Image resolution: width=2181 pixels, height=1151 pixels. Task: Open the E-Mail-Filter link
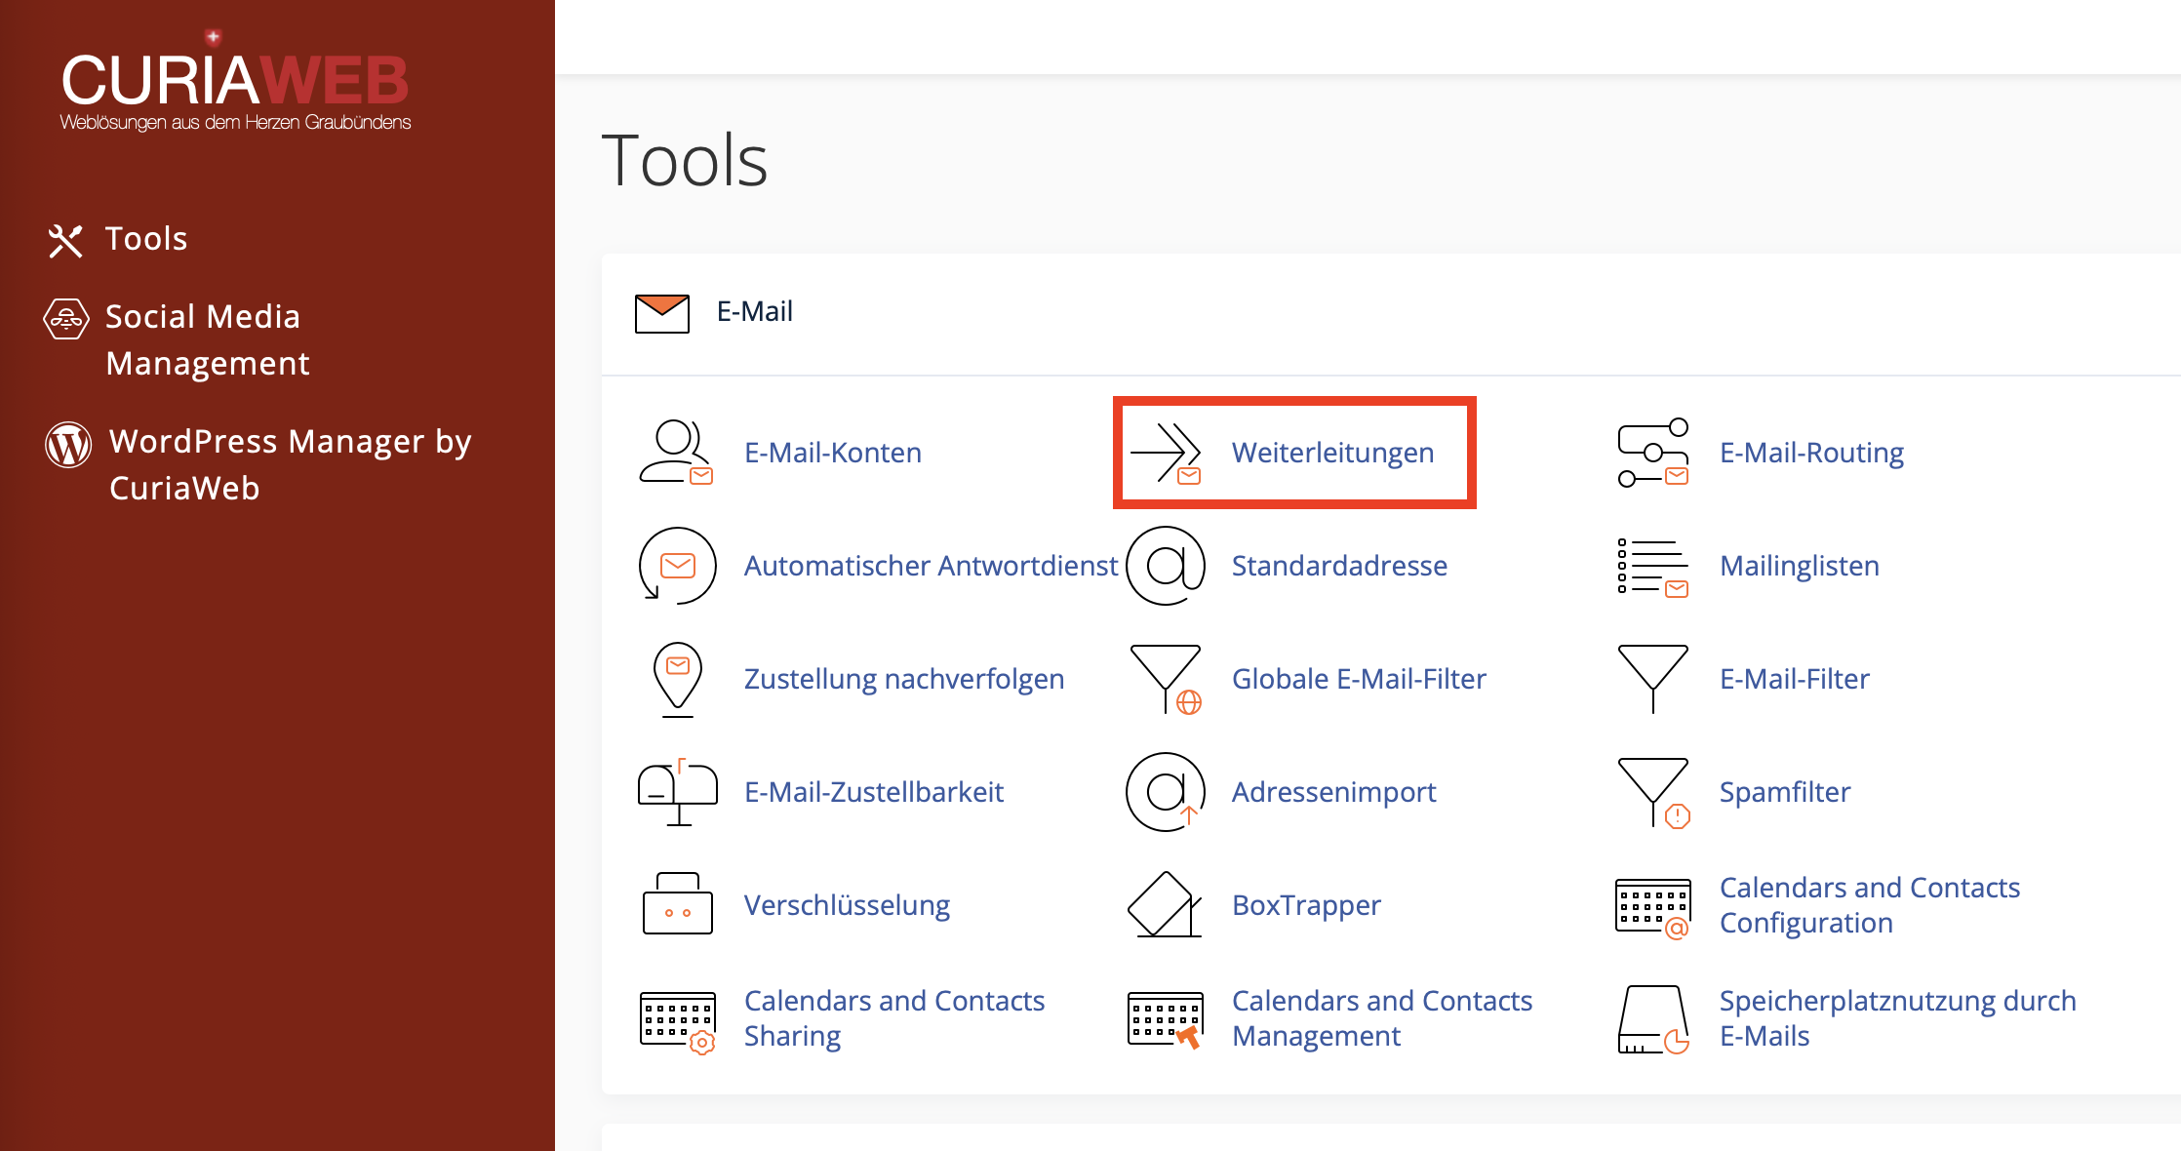pyautogui.click(x=1795, y=679)
